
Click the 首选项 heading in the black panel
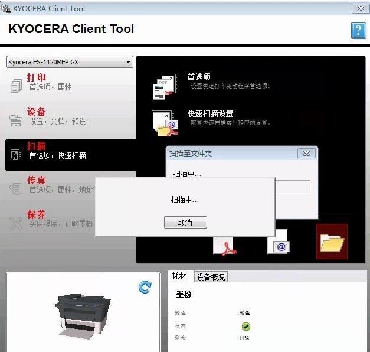pyautogui.click(x=199, y=77)
